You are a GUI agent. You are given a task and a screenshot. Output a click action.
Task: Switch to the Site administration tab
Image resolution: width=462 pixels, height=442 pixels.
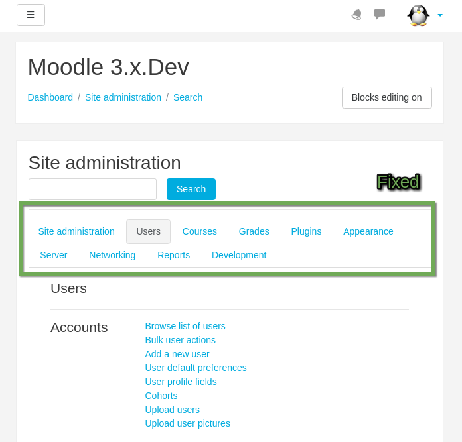[76, 231]
